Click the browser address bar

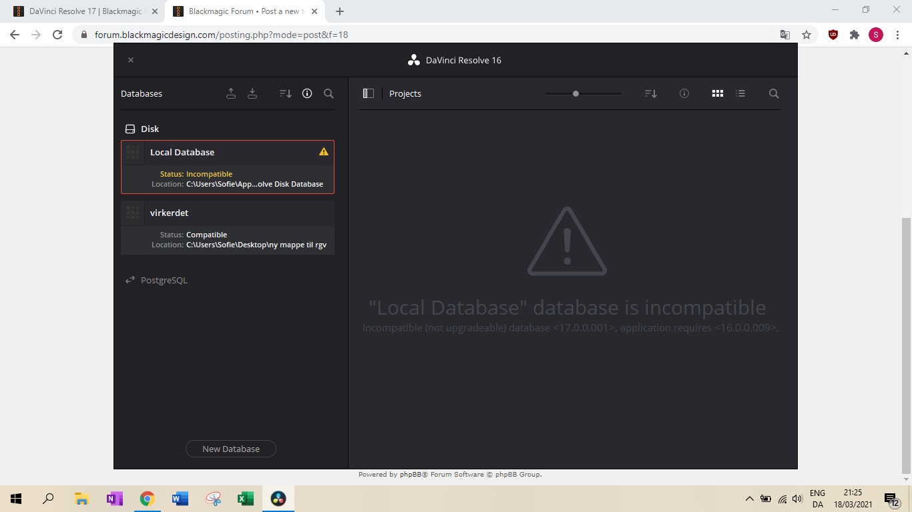tap(427, 35)
